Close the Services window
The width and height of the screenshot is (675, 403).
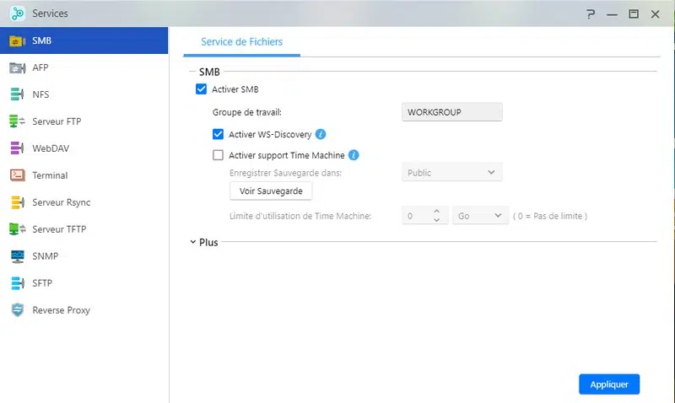[656, 14]
